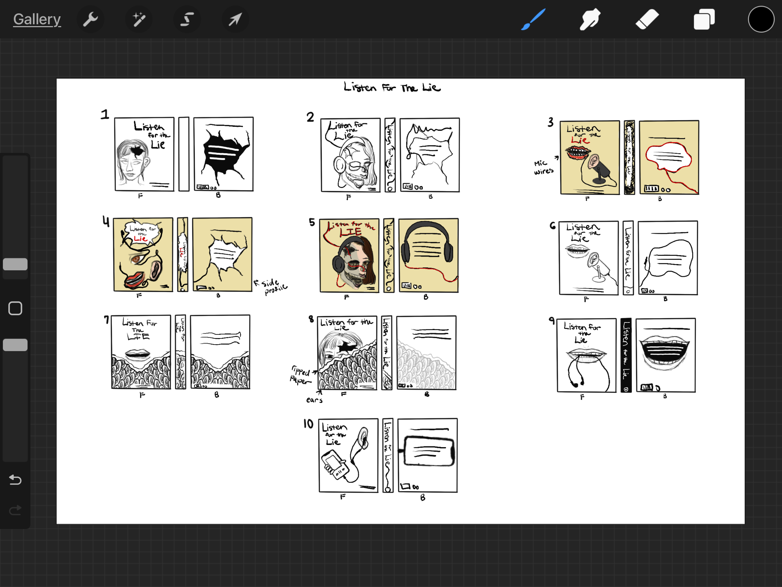Open the Actions wrench menu

pos(91,19)
